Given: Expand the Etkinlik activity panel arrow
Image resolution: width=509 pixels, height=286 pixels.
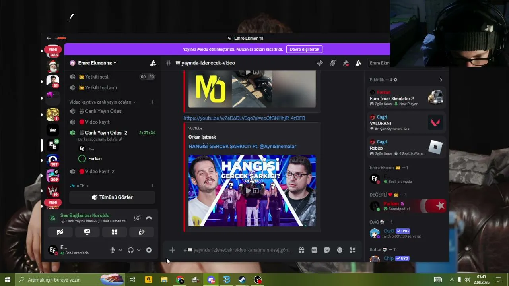Looking at the screenshot, I should pos(441,80).
